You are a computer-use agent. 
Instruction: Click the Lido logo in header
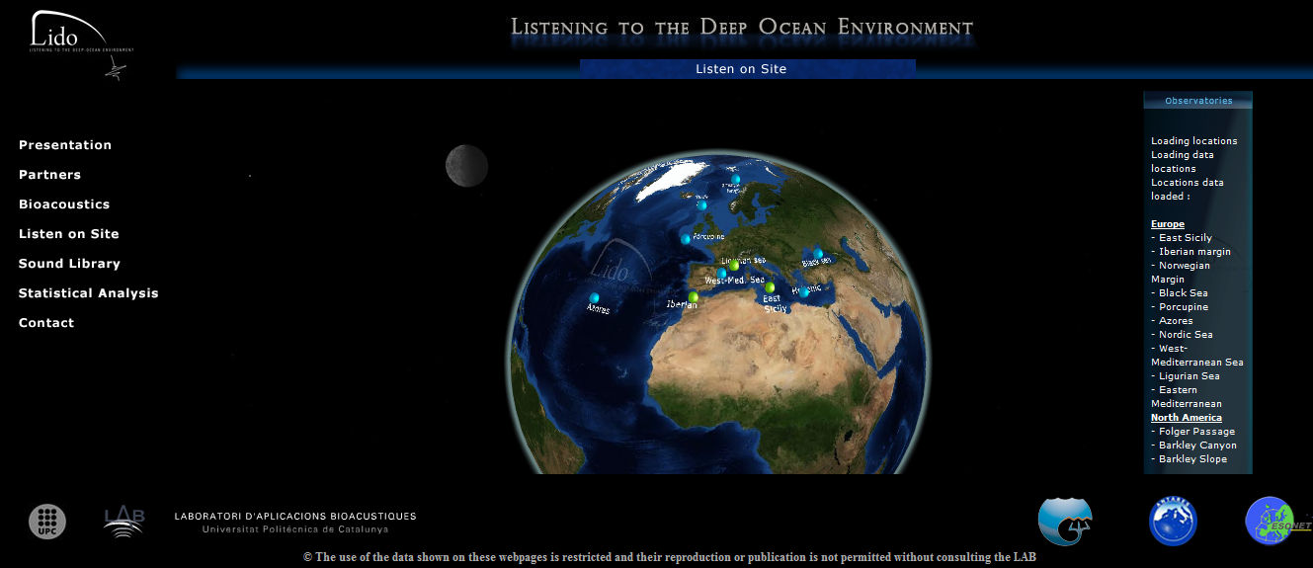click(x=82, y=44)
